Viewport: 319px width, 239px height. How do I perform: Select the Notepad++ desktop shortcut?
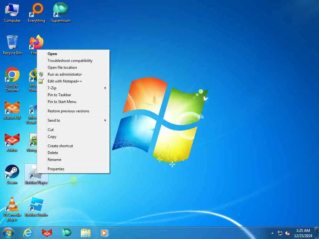click(x=32, y=142)
